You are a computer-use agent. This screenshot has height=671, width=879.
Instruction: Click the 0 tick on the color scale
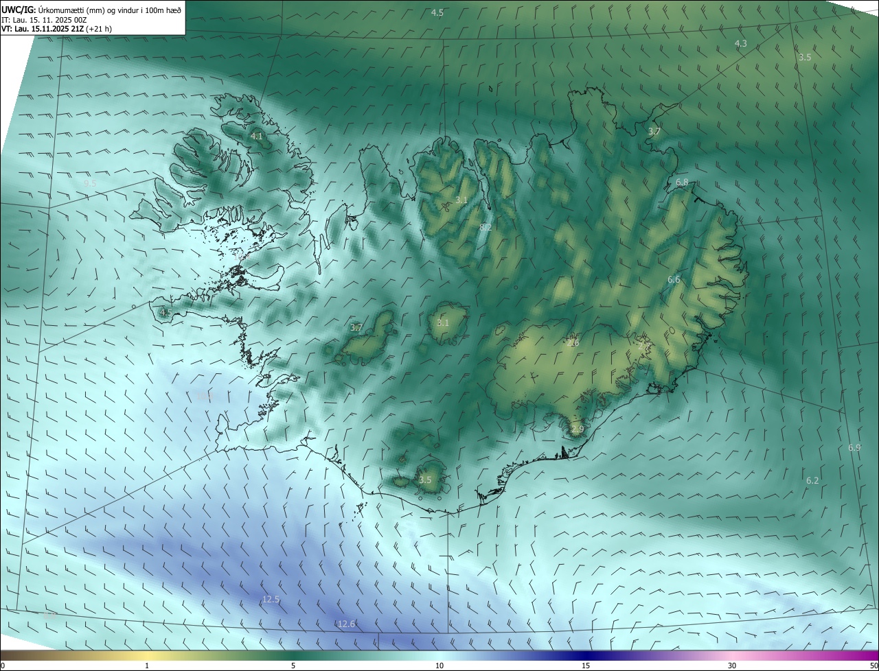[3, 666]
